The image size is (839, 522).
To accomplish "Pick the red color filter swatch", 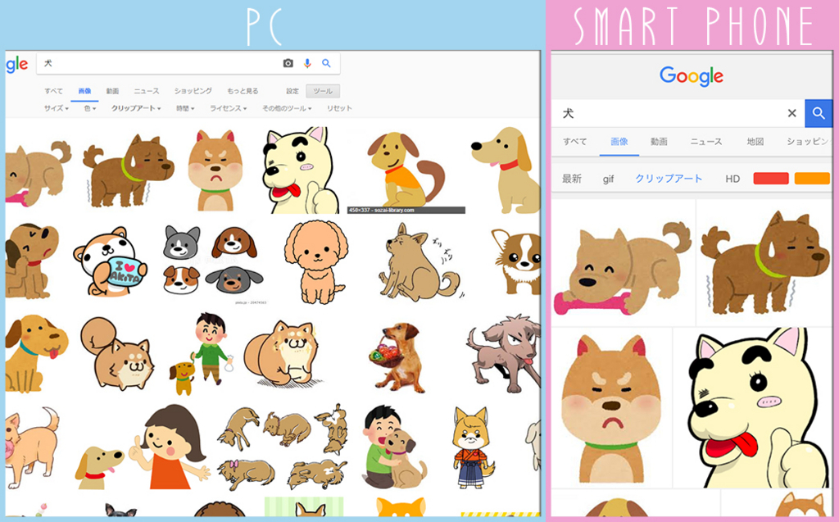I will [x=770, y=179].
